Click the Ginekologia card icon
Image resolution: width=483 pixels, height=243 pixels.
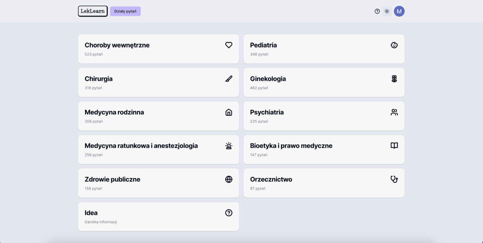click(x=394, y=78)
